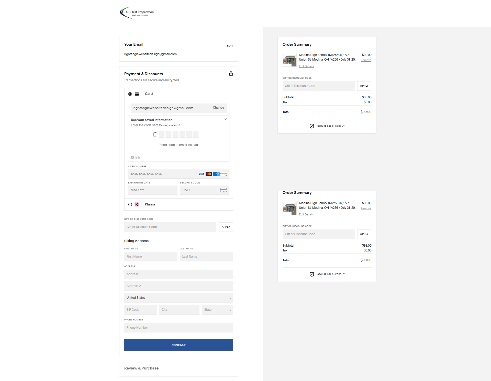
Task: Select the Klarna payment radio button
Action: tap(130, 204)
